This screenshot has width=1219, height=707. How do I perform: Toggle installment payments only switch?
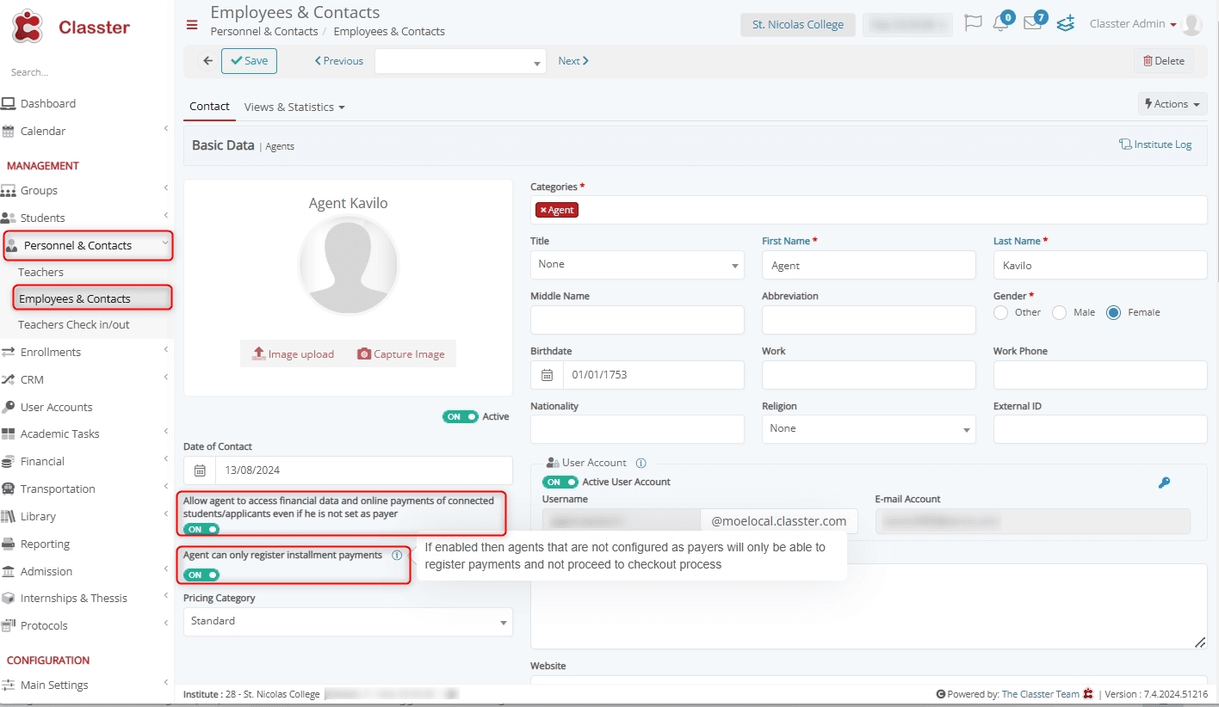point(201,575)
